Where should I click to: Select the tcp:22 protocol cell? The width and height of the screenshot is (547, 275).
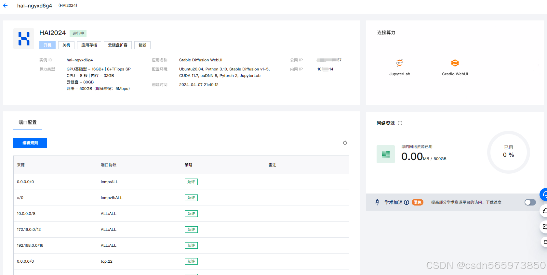pos(107,261)
